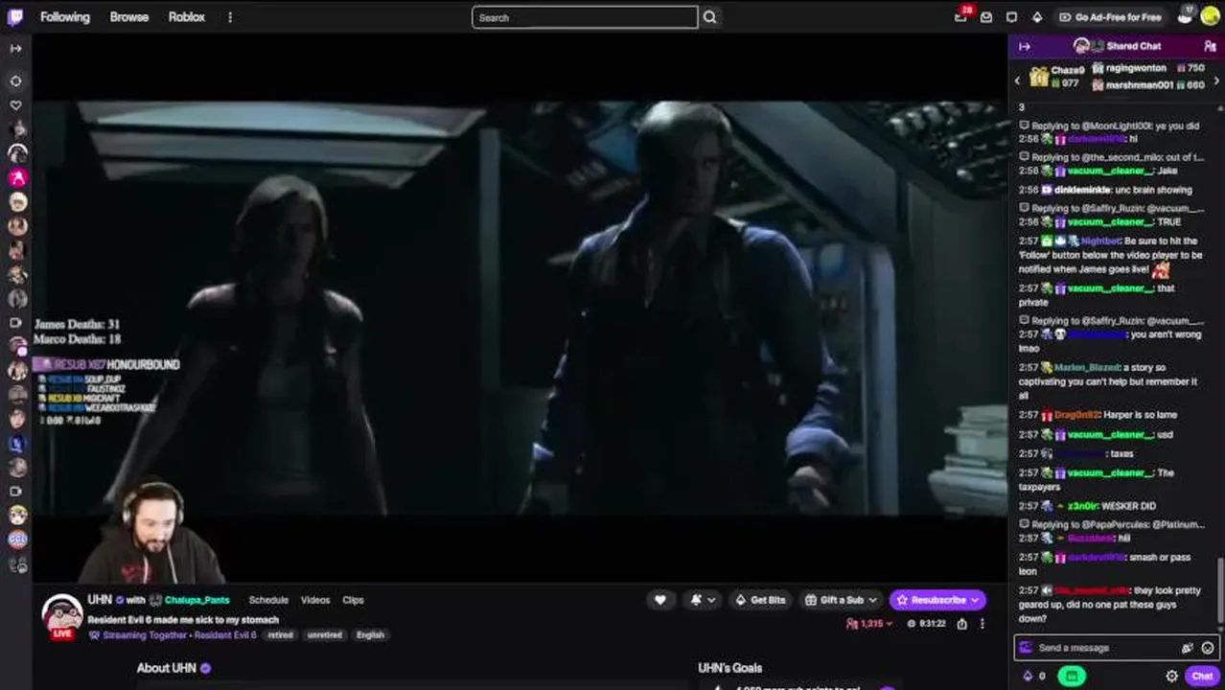Click the heart follow button below video
The height and width of the screenshot is (690, 1225).
(x=659, y=600)
